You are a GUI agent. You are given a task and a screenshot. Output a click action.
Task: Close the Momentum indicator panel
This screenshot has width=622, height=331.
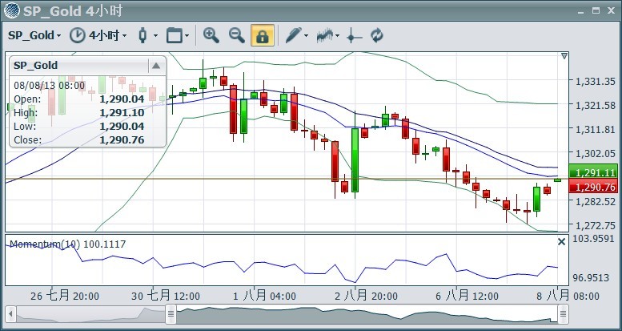pyautogui.click(x=561, y=241)
